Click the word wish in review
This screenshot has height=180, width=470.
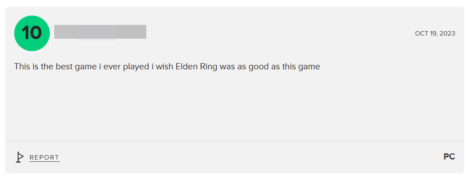click(x=164, y=67)
